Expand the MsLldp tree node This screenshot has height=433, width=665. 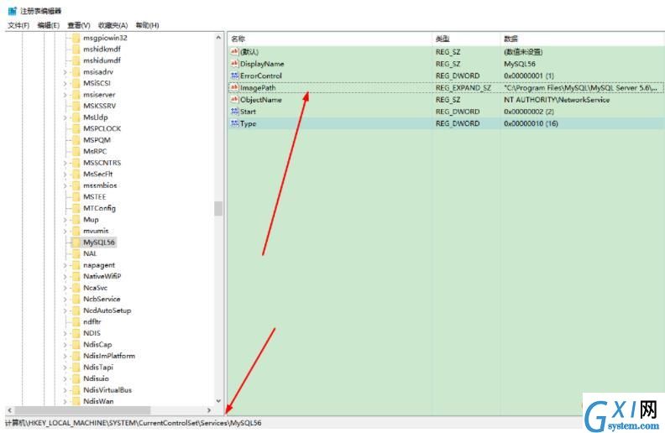pos(65,117)
